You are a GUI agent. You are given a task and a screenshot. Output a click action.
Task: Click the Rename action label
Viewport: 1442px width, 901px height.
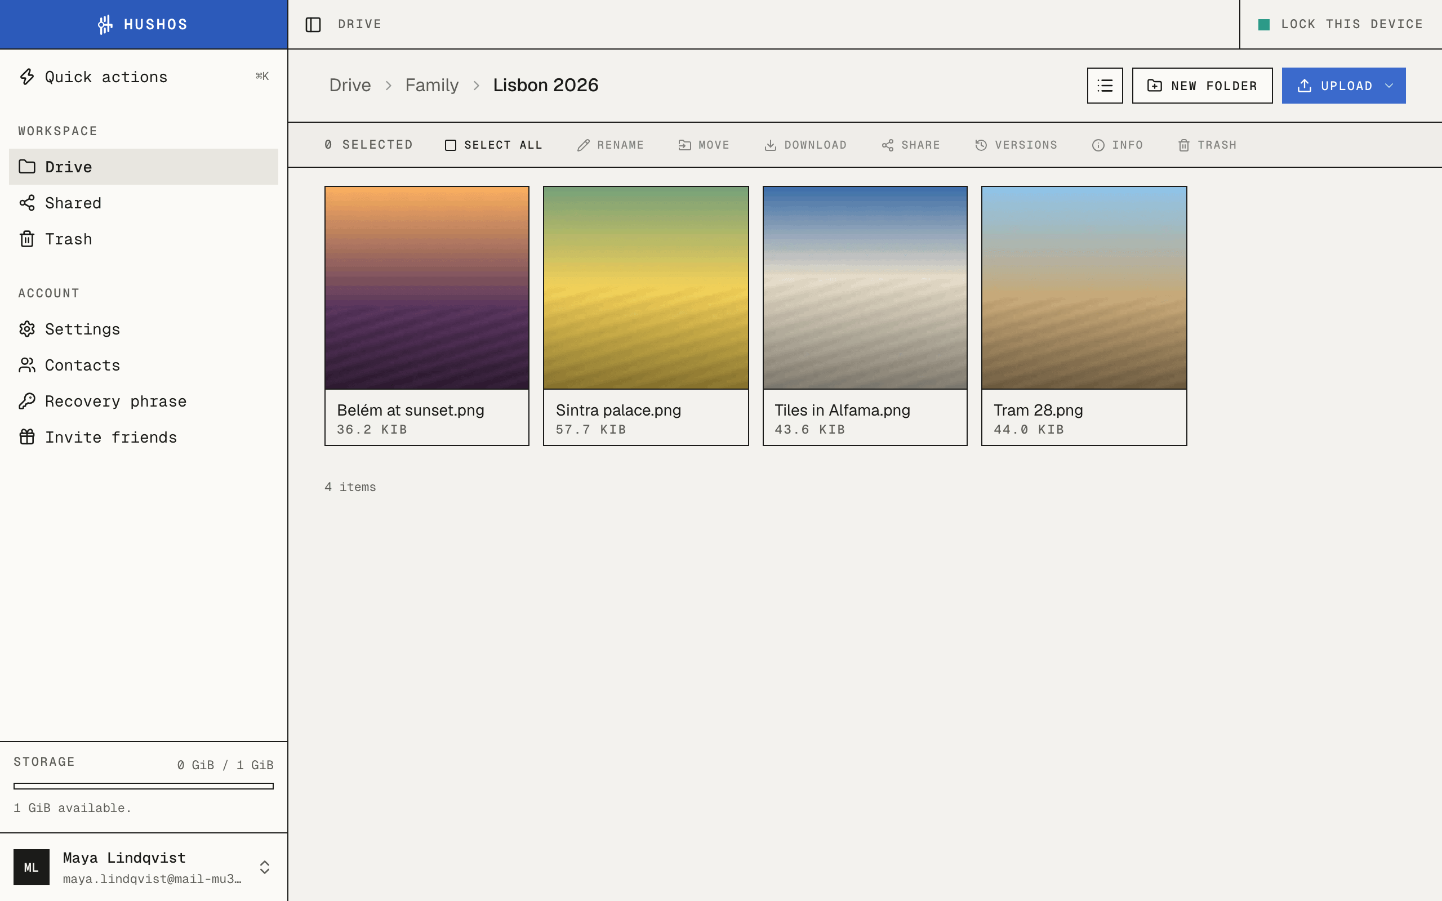pos(620,145)
